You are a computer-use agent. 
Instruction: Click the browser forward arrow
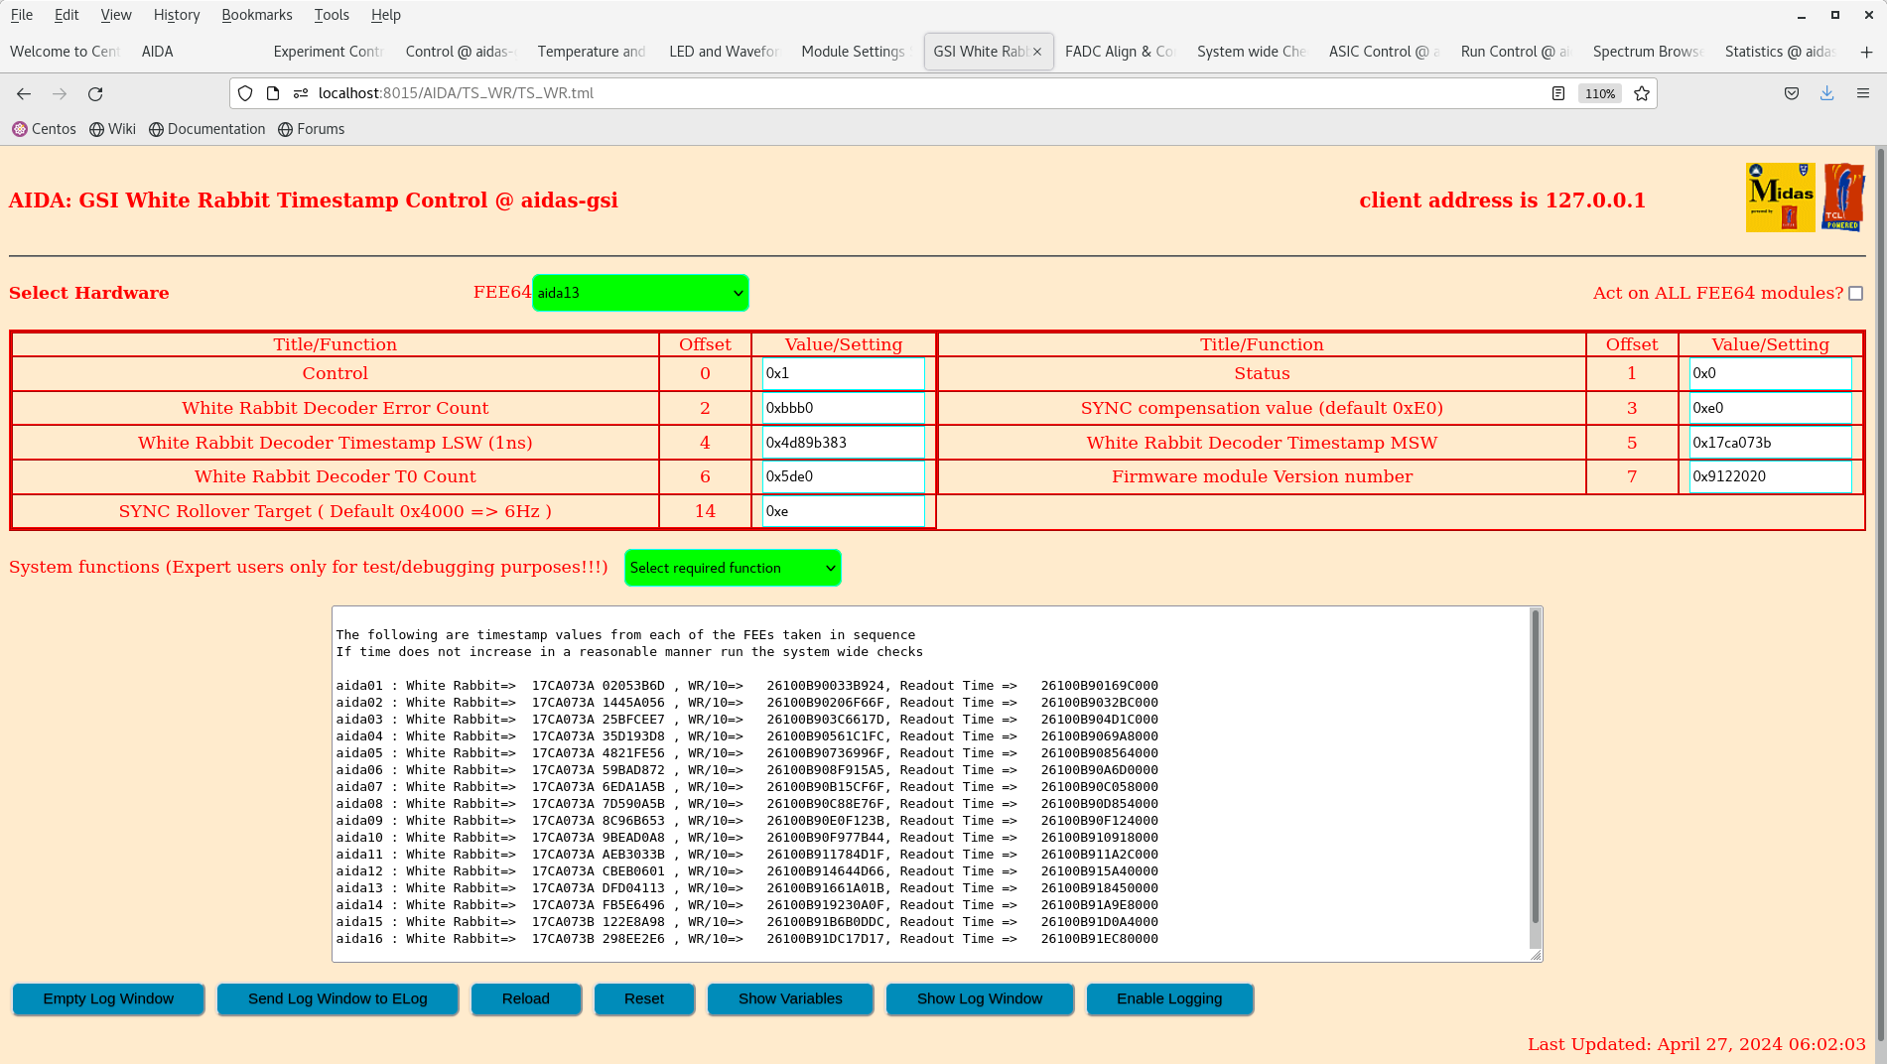(x=60, y=93)
